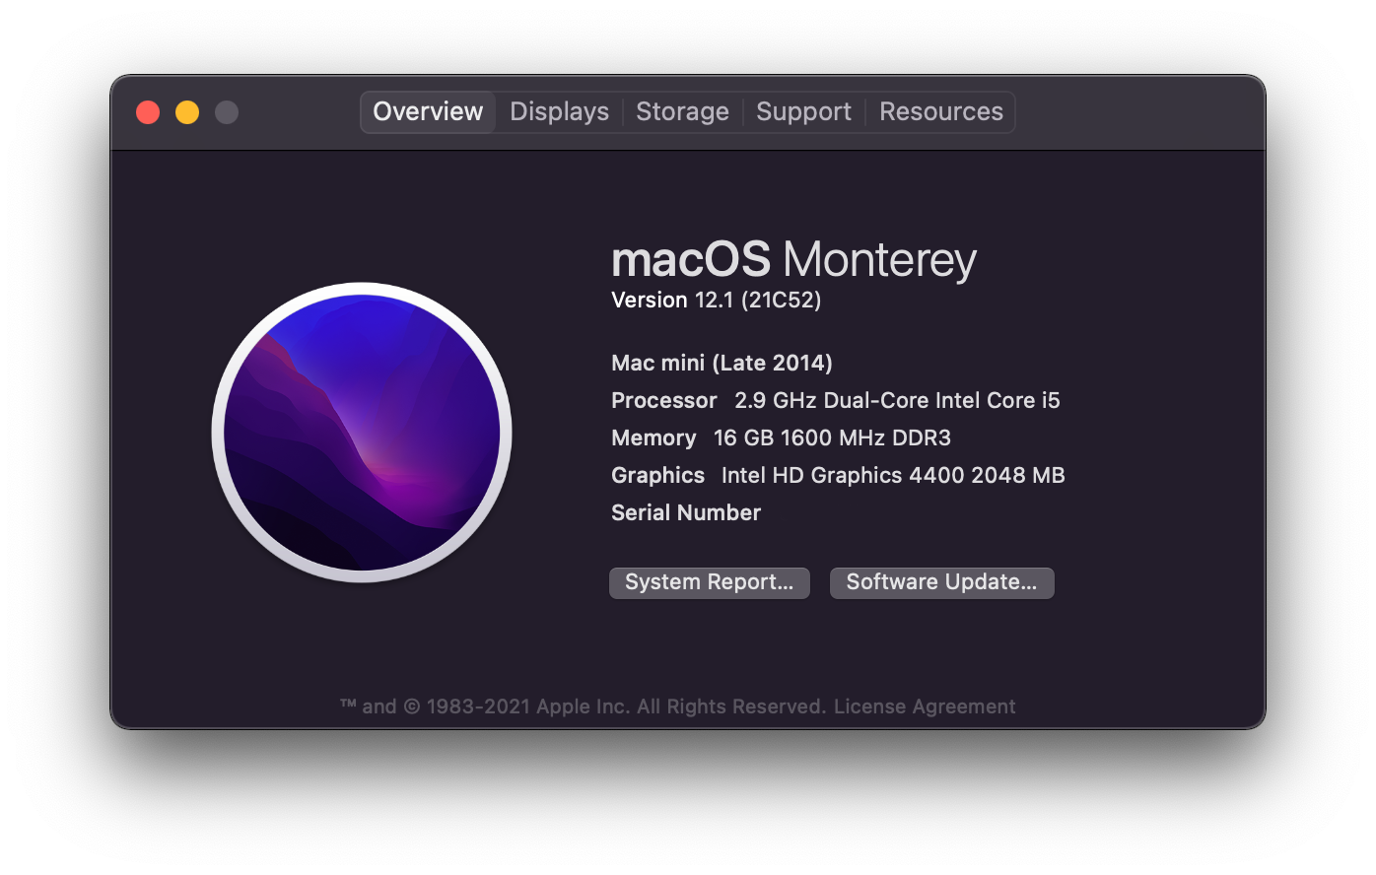Open the Displays tab
The image size is (1376, 875).
[x=559, y=111]
